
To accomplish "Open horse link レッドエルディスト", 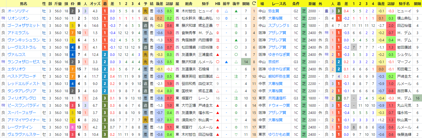I will click(24, 84).
